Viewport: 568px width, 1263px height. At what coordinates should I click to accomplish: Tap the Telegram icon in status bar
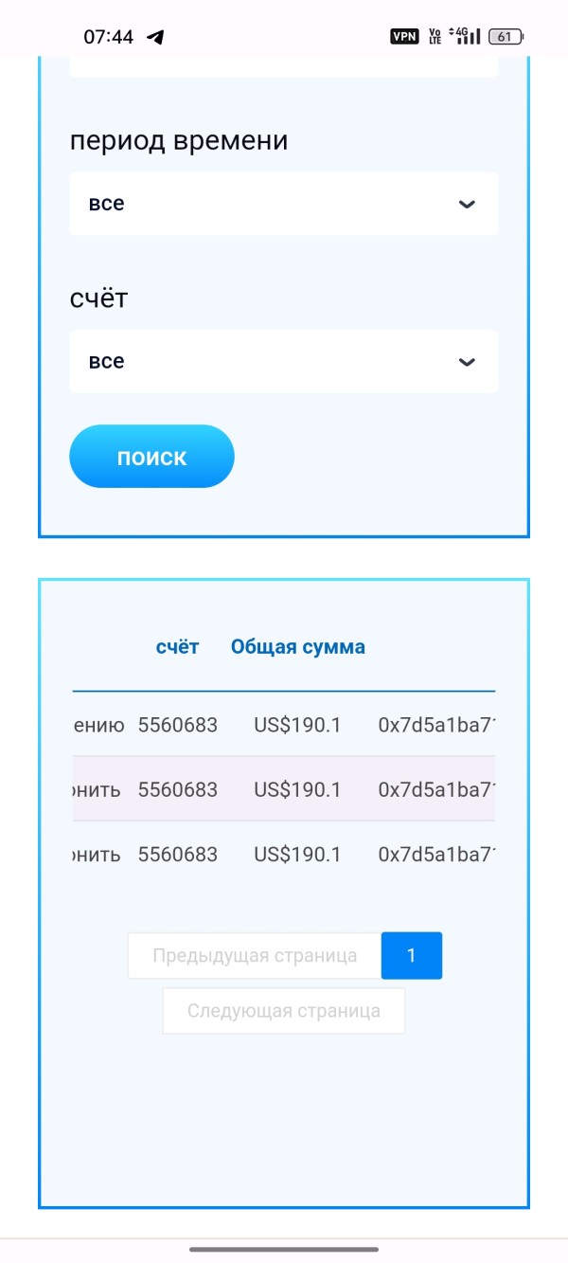tap(155, 37)
